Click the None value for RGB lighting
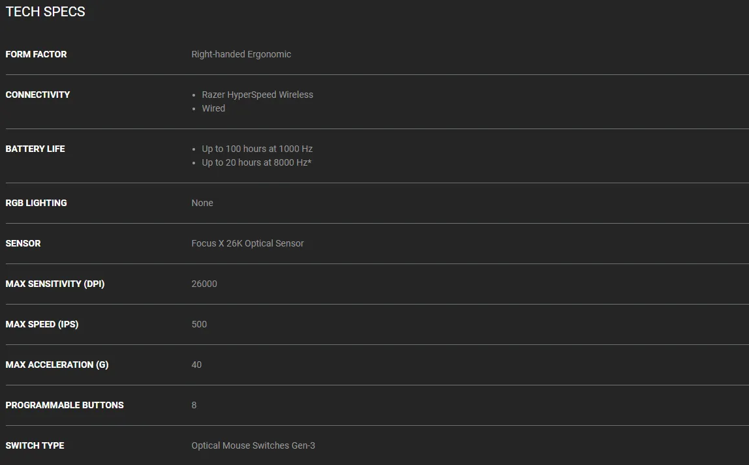749x465 pixels. click(202, 203)
